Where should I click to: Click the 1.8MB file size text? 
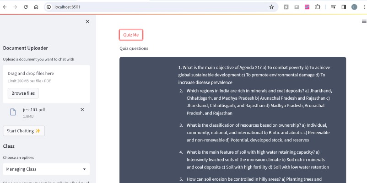coord(28,116)
